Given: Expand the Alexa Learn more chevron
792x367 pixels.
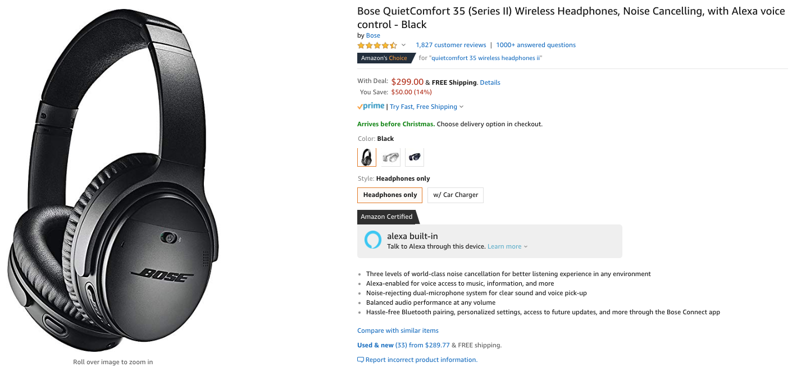Looking at the screenshot, I should [x=526, y=247].
